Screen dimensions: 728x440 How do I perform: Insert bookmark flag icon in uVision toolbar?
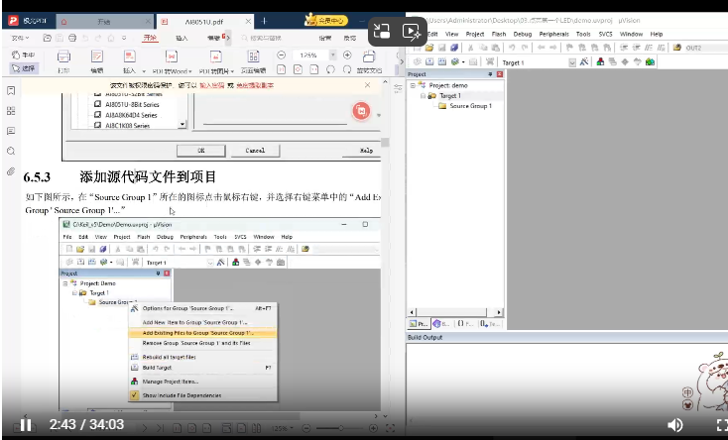click(x=569, y=48)
